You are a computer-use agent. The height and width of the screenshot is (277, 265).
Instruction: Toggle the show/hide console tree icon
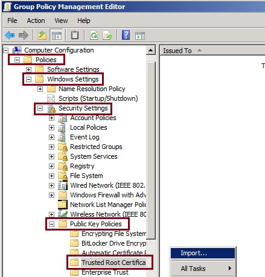pyautogui.click(x=57, y=36)
